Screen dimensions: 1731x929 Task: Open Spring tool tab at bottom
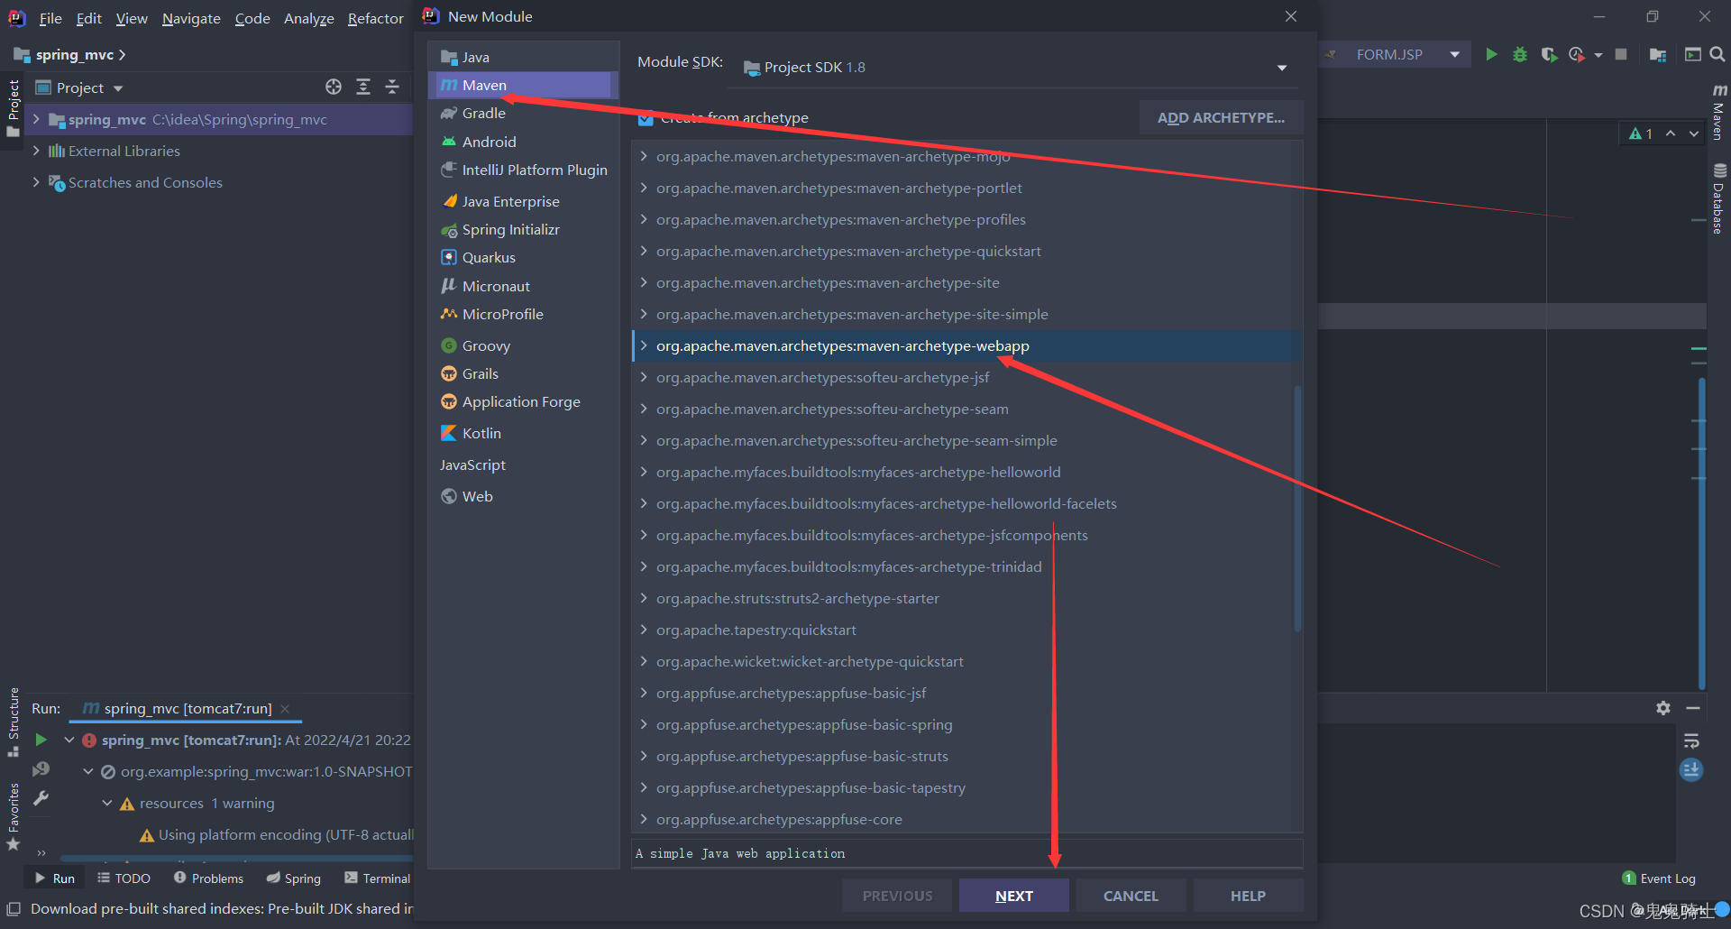click(294, 878)
